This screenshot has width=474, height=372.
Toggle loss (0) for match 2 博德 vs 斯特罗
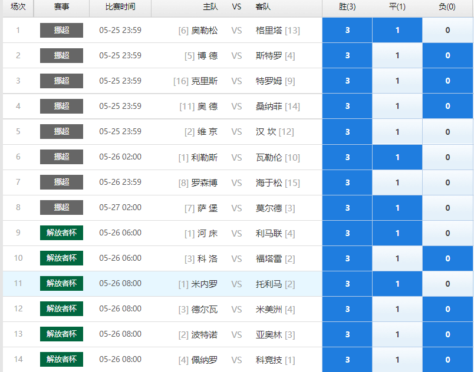(447, 55)
